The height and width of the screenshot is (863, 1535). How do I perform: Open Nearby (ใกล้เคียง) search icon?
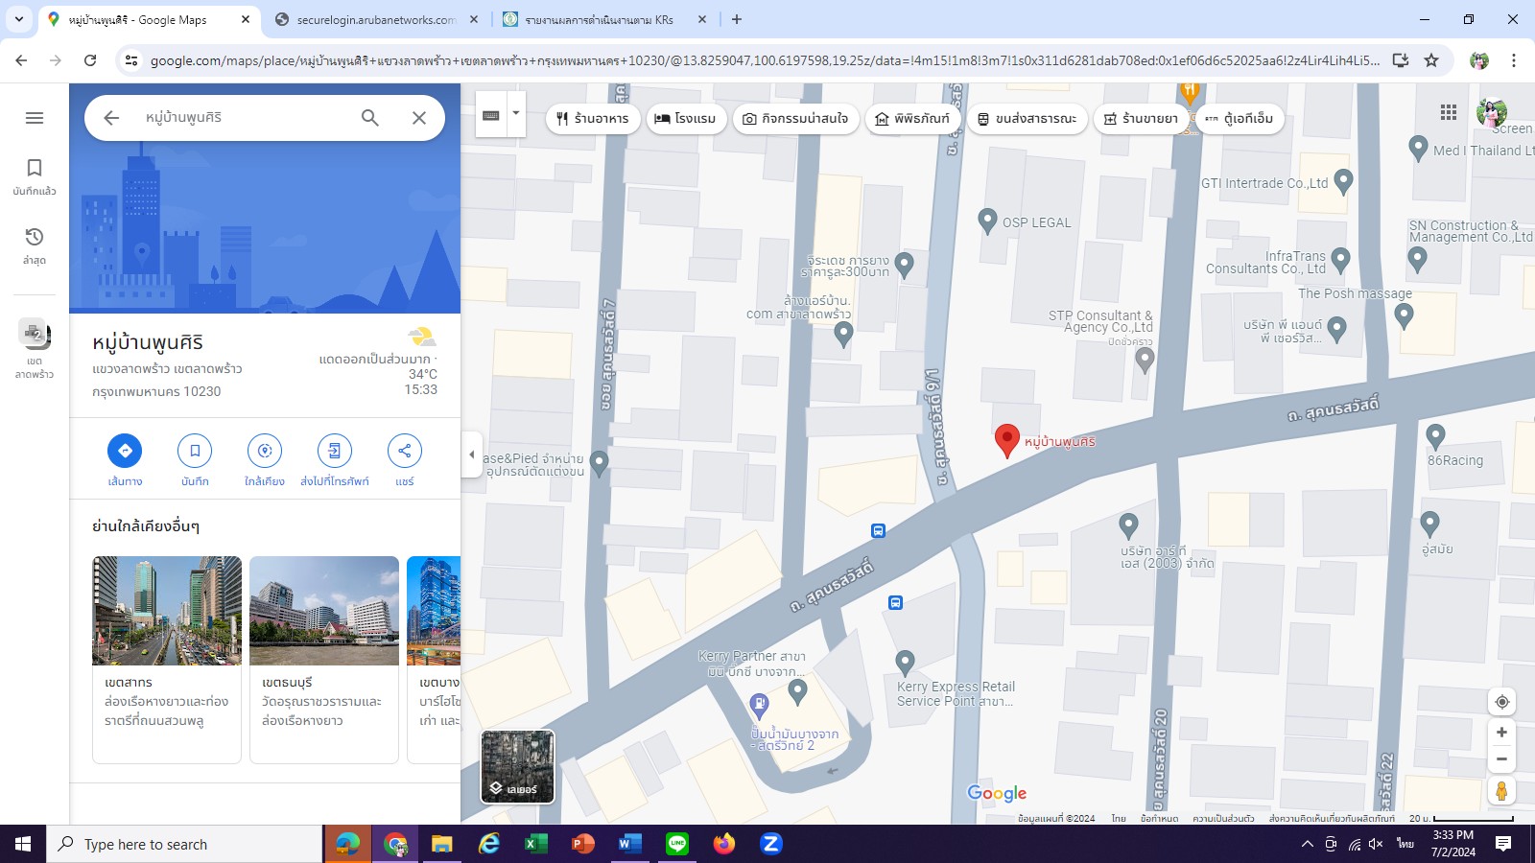(265, 451)
